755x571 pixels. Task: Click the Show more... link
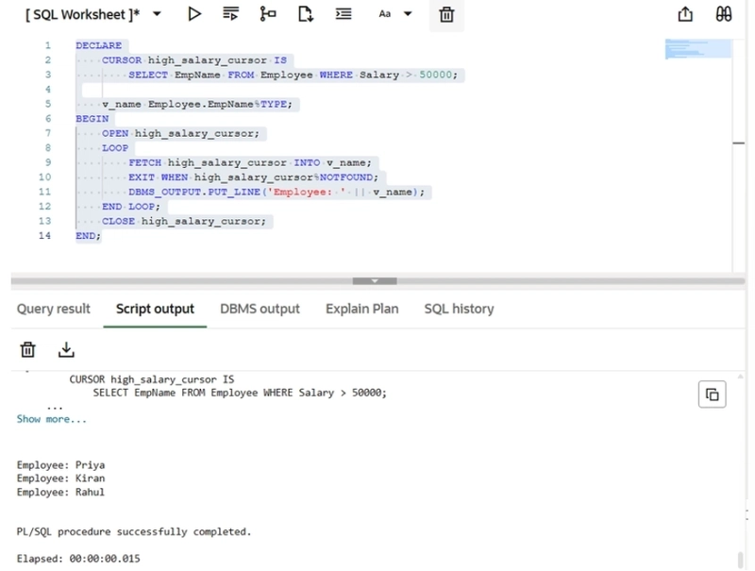[51, 419]
